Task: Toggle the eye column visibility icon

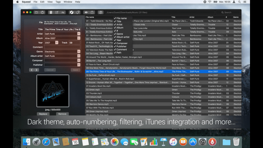Action: tap(86, 12)
